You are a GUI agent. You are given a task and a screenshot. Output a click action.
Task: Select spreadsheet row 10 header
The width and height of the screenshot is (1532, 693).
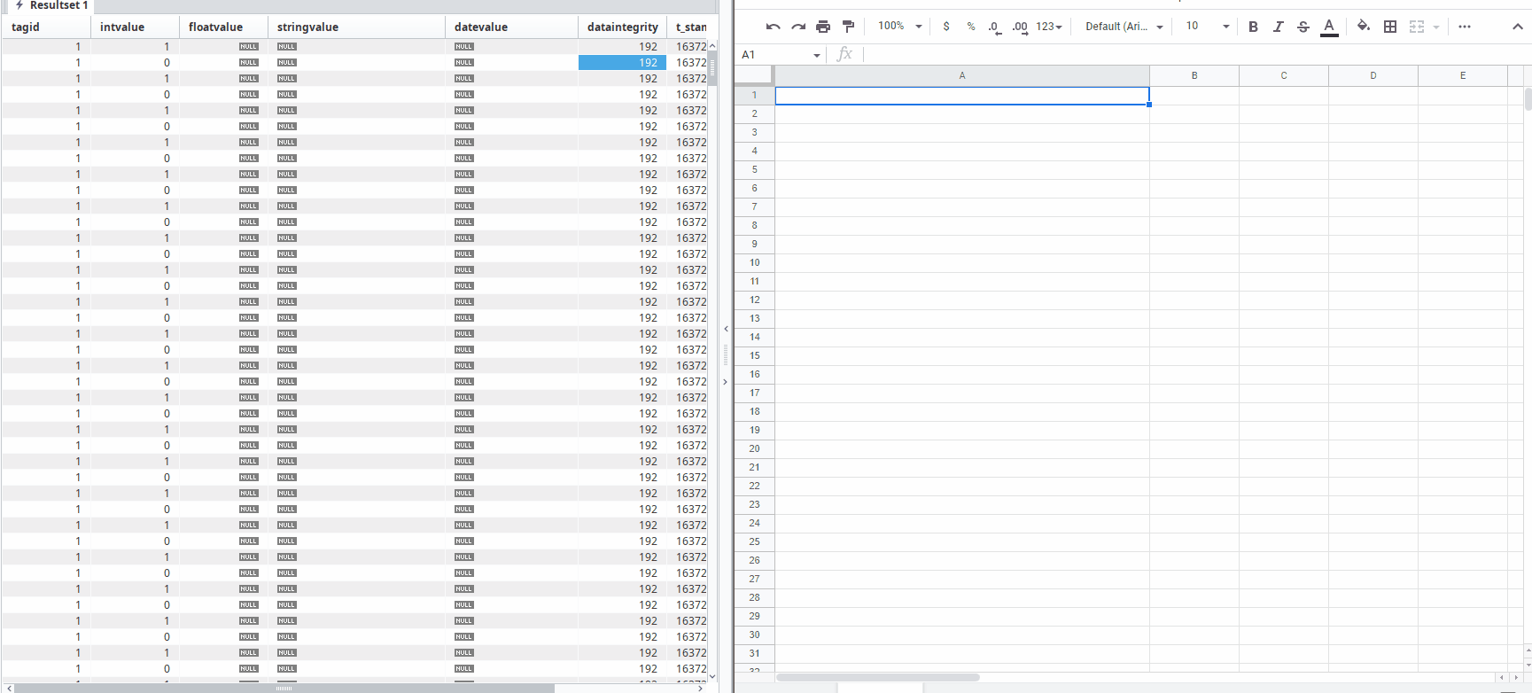755,262
